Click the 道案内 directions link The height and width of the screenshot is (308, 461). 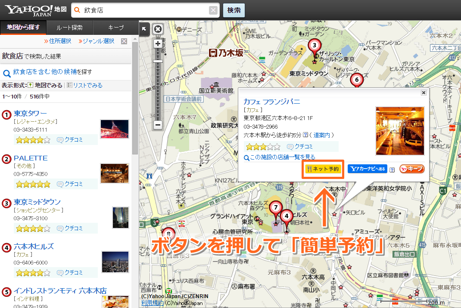[322, 135]
